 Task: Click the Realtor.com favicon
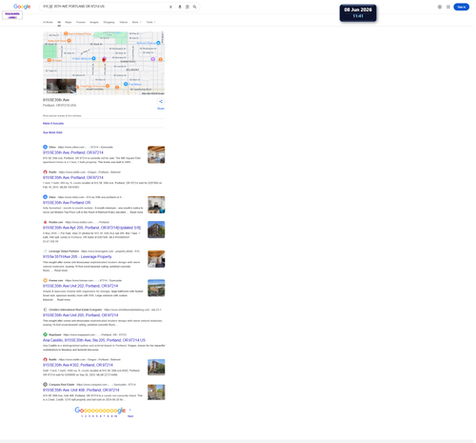click(x=45, y=222)
